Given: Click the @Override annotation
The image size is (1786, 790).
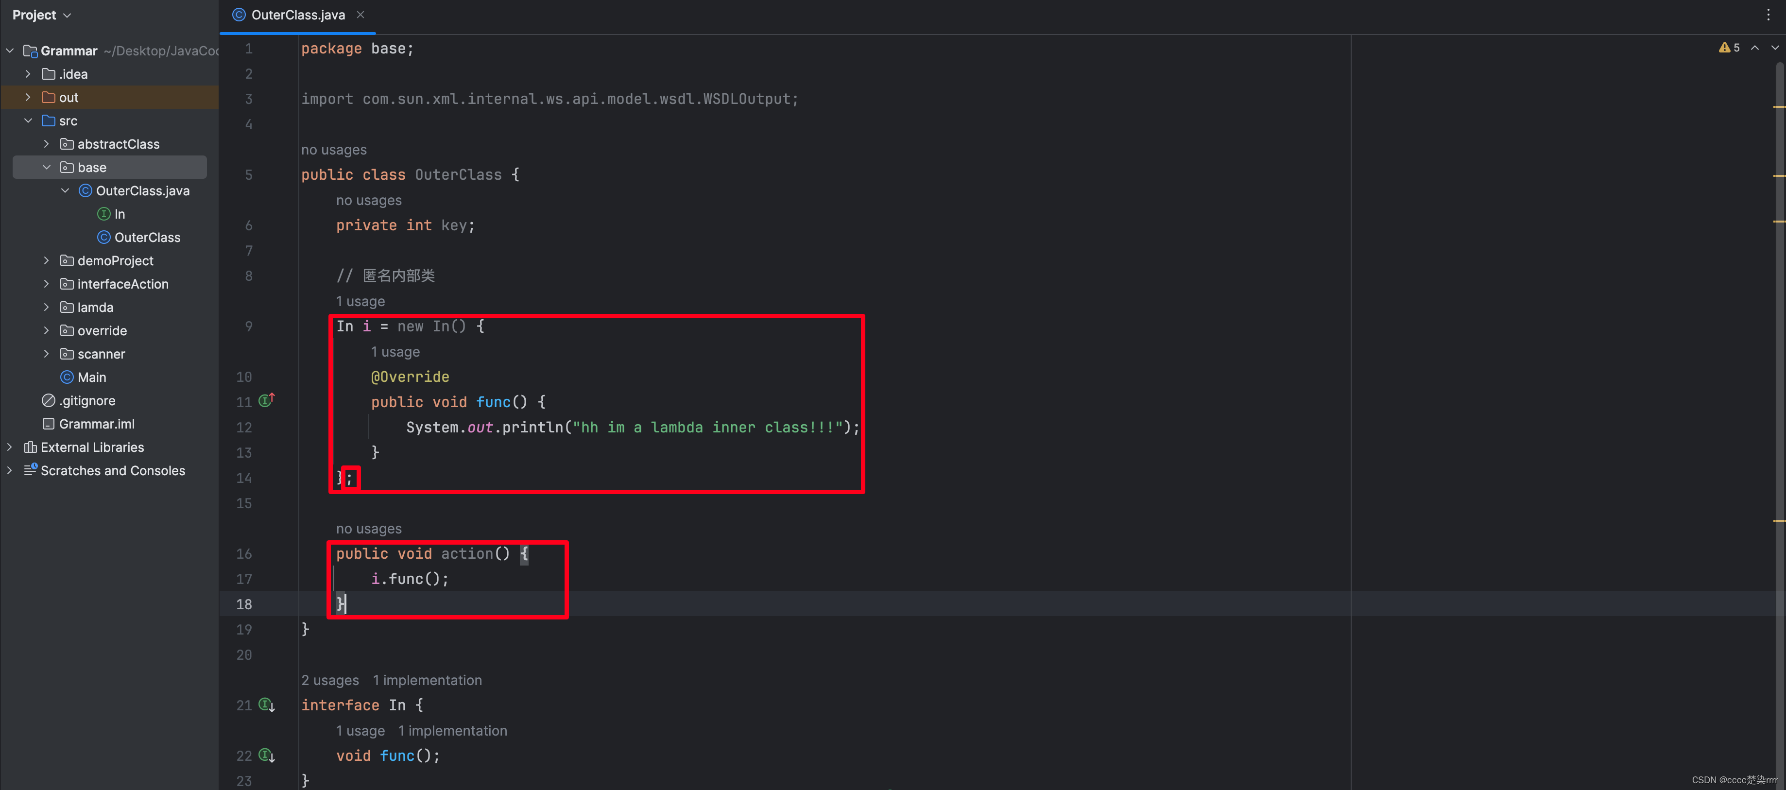Looking at the screenshot, I should [410, 377].
